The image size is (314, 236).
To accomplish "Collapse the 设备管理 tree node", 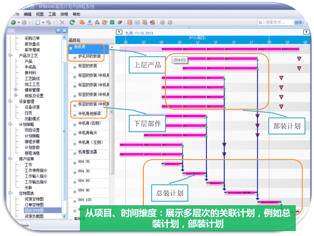I will (x=10, y=102).
